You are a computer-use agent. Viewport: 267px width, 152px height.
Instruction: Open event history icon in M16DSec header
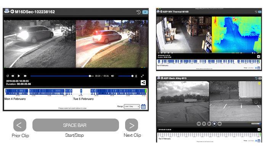coord(138,12)
